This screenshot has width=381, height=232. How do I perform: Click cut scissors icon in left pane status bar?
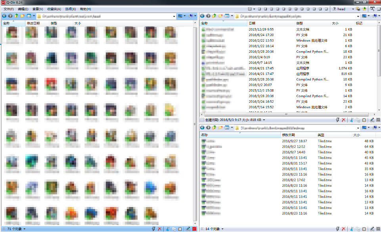pos(168,229)
